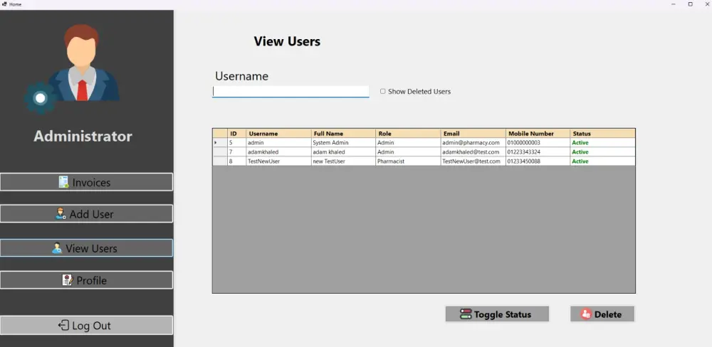Viewport: 712px width, 347px height.
Task: Click the gear icon beside the avatar
Action: pyautogui.click(x=41, y=98)
